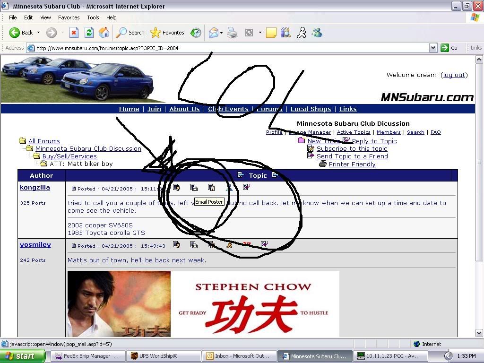Click the log out link

point(454,75)
